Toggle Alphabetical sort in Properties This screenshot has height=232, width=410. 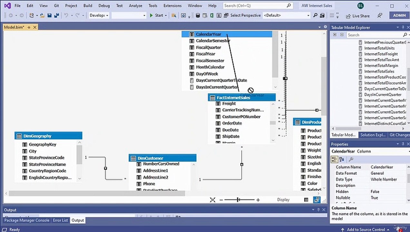[x=342, y=159]
